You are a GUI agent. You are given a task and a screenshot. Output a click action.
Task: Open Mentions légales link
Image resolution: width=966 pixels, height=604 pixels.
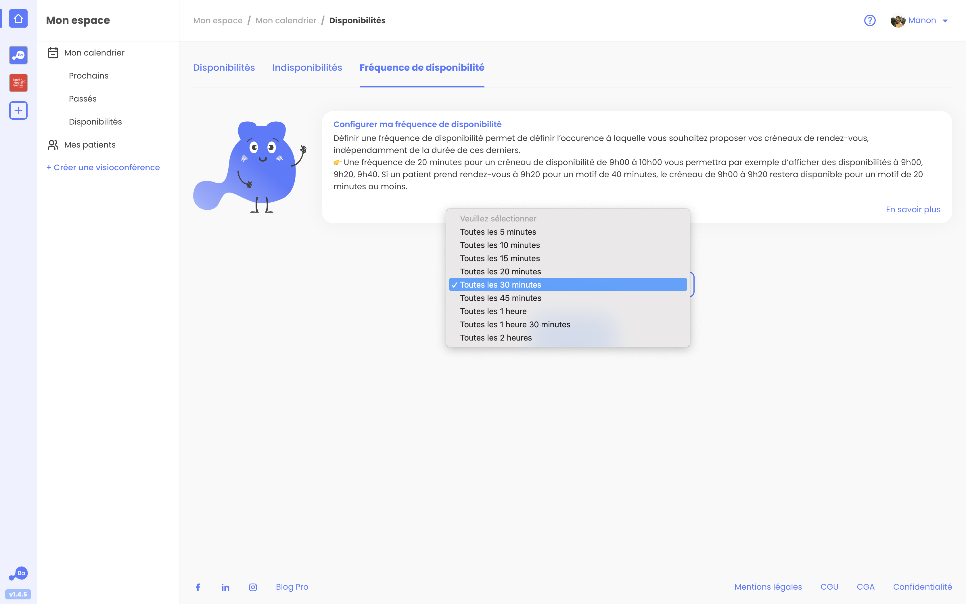click(x=768, y=587)
